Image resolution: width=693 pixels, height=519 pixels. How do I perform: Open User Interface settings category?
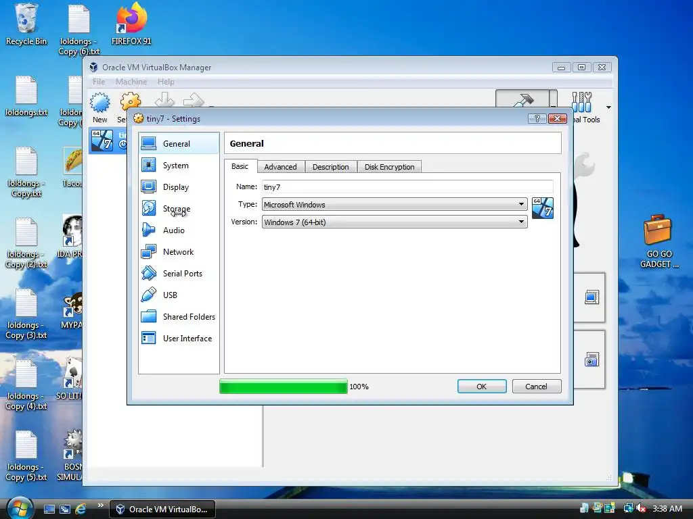(x=179, y=338)
